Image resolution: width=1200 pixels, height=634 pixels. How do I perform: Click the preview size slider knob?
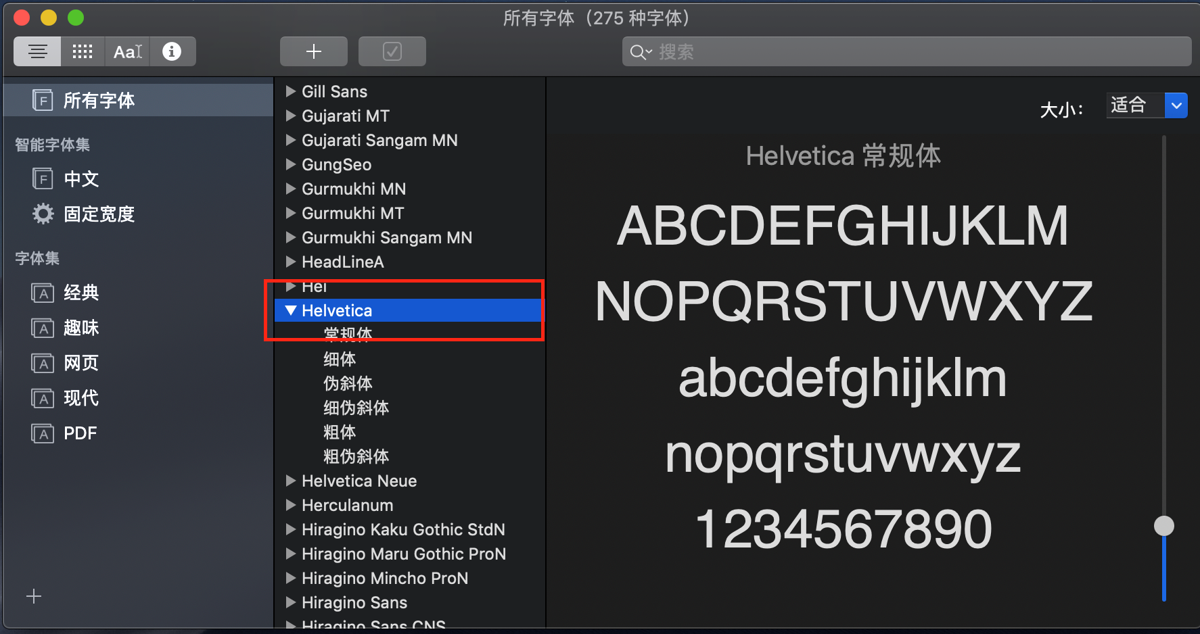pos(1164,526)
